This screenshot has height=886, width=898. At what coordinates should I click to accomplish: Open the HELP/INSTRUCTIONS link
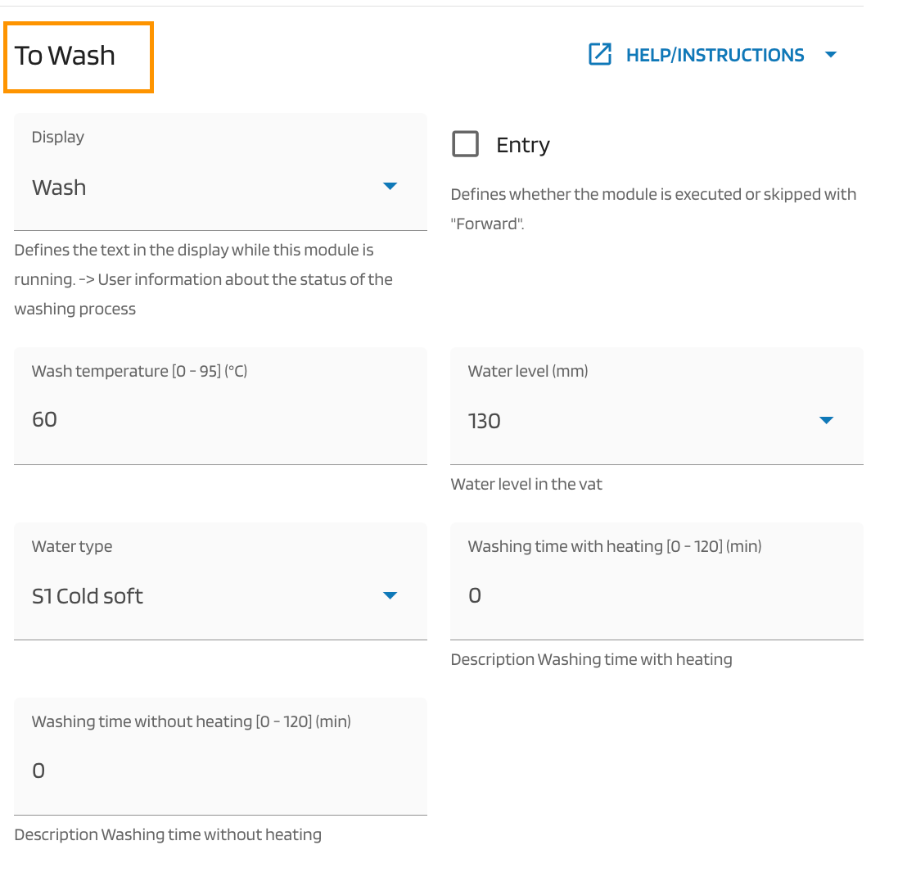(715, 55)
